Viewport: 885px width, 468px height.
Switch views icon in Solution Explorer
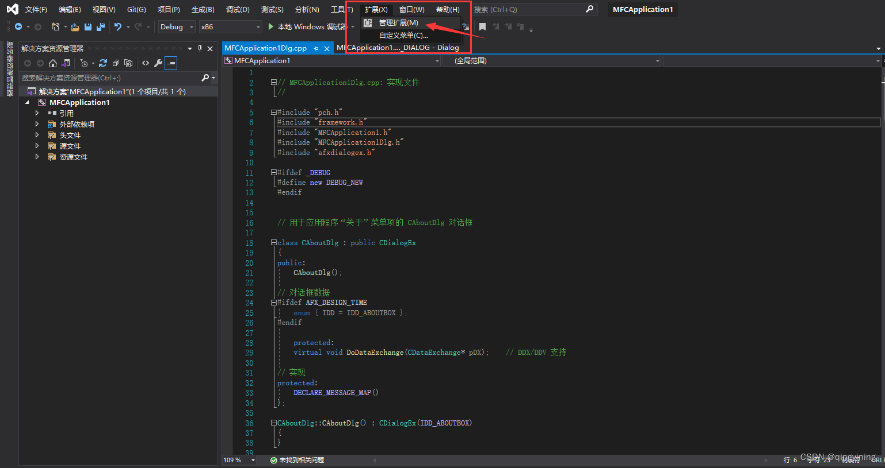point(66,63)
